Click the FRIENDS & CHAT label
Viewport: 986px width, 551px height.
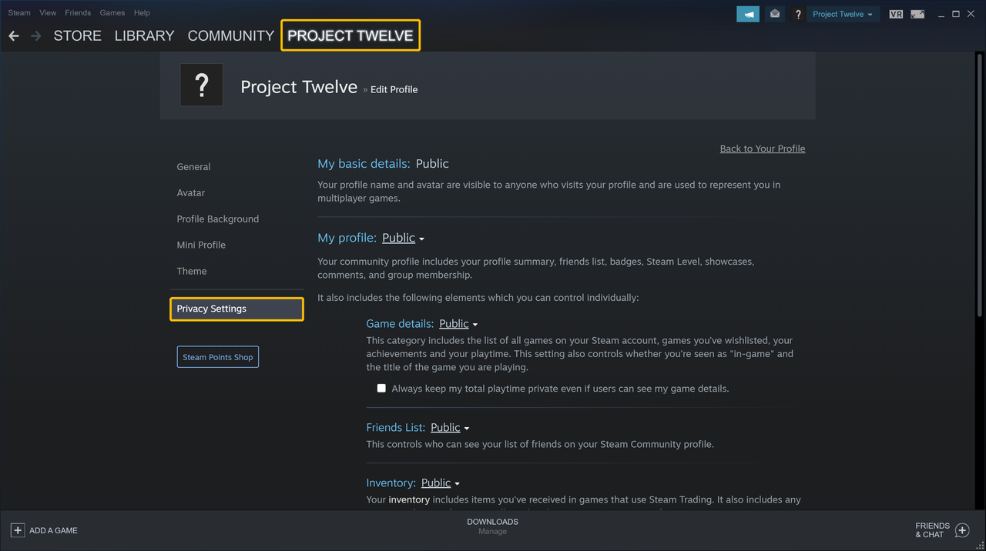tap(932, 530)
